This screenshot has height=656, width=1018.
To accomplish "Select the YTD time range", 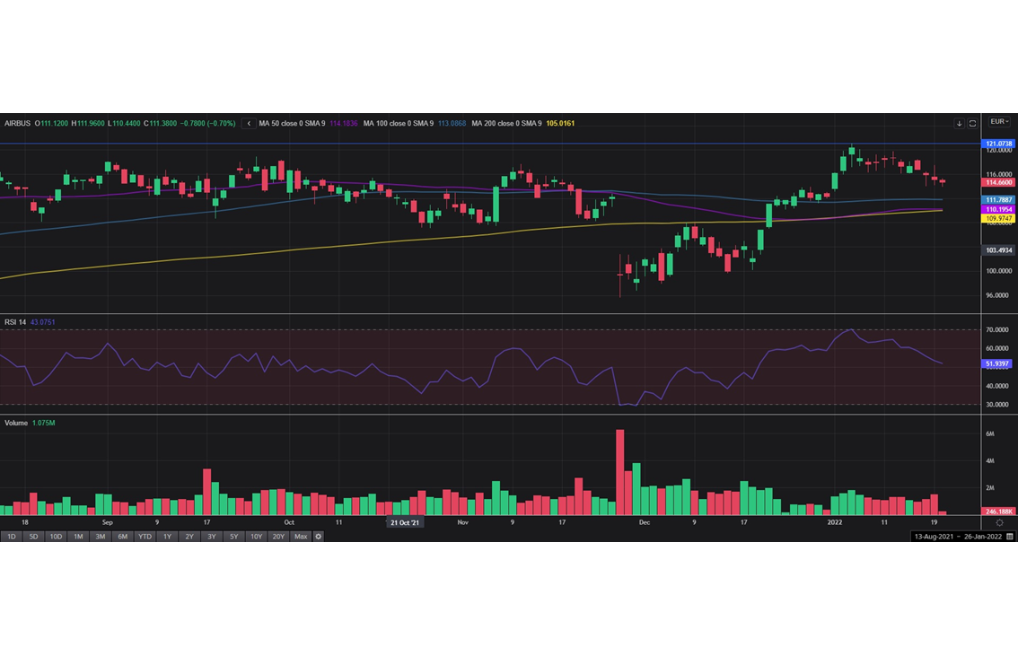I will coord(145,537).
